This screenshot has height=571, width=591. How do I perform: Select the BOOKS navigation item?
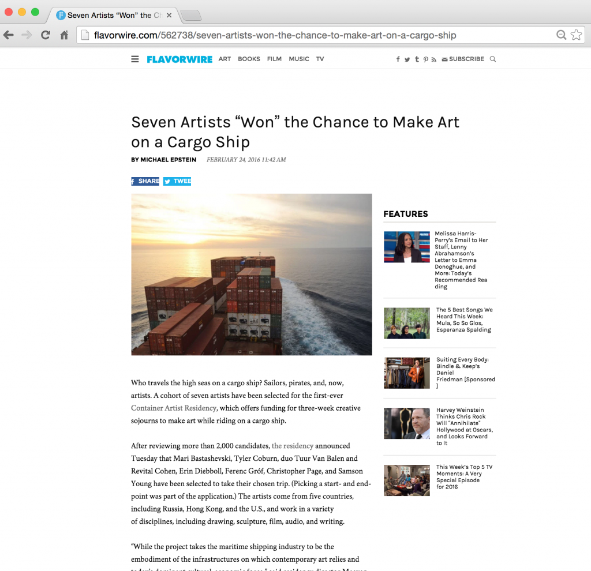(249, 59)
